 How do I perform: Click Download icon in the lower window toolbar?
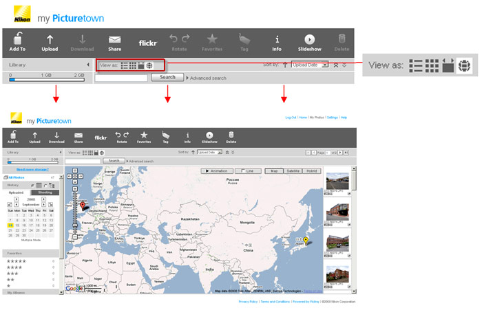[x=56, y=135]
